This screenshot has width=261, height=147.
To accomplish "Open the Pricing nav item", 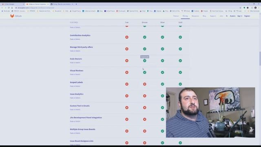I will 185,16.
